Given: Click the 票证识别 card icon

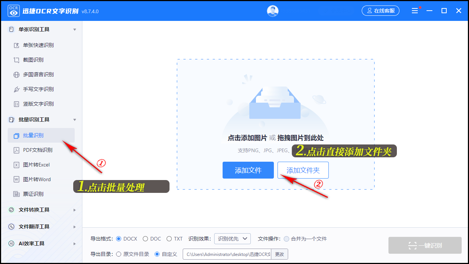Looking at the screenshot, I should [x=16, y=194].
